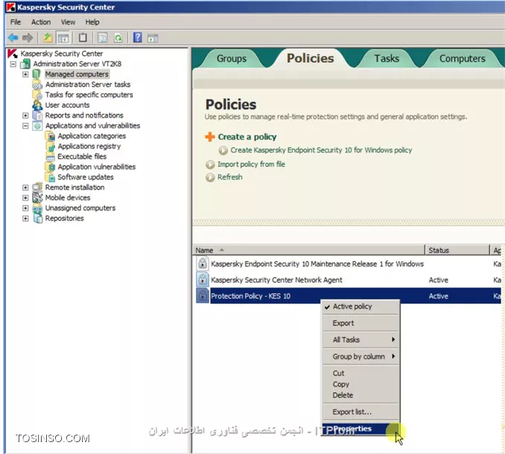Click lock icon of Protection Policy - KES 10
Screen dimensions: 505x454
coord(203,295)
